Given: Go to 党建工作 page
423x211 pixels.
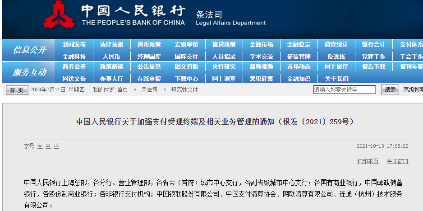Looking at the screenshot, I should click(x=374, y=56).
